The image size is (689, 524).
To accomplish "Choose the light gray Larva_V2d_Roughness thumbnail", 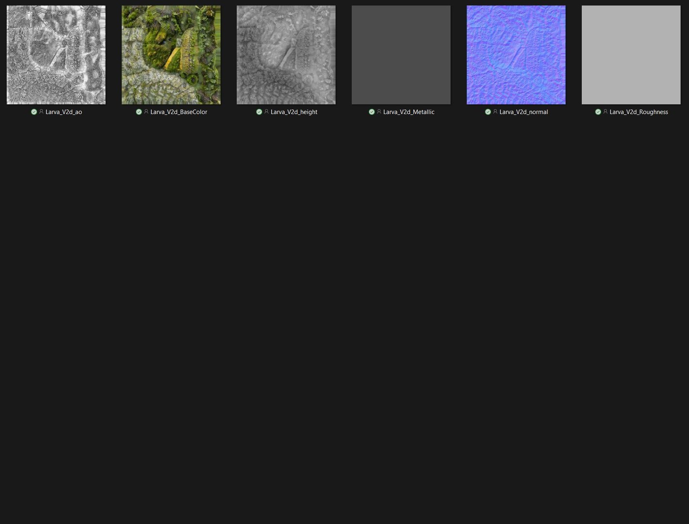I will coord(631,55).
